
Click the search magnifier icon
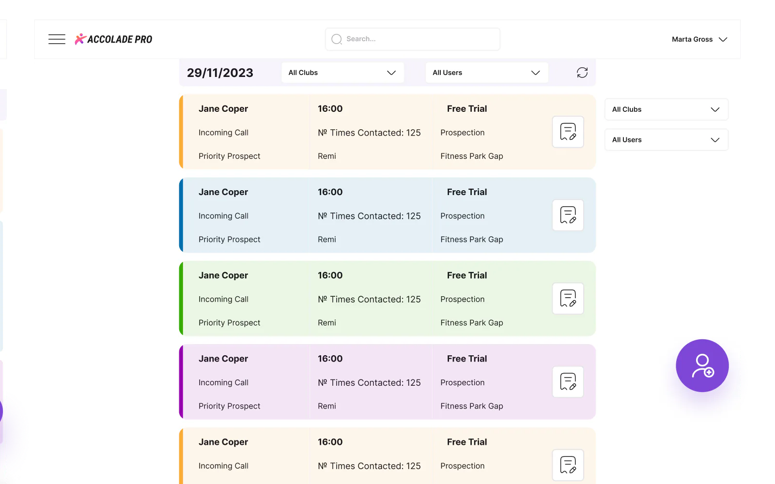pos(337,39)
